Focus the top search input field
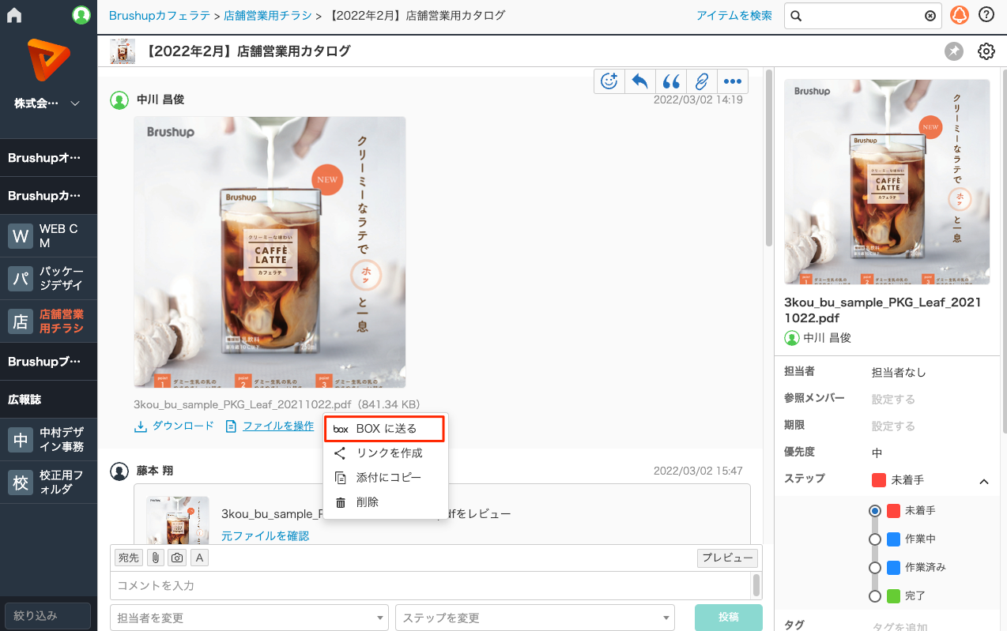 (862, 16)
